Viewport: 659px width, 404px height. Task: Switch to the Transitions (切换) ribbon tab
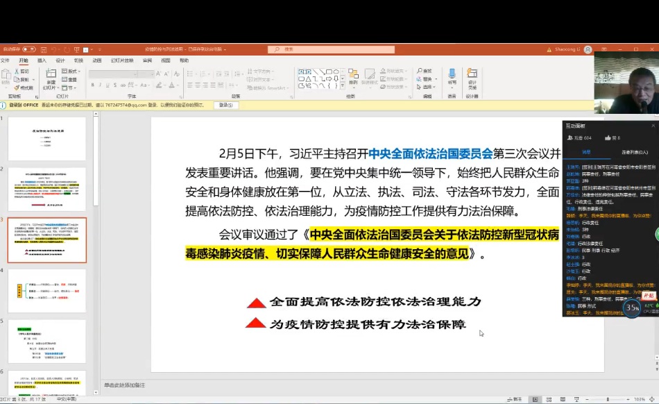[x=78, y=60]
